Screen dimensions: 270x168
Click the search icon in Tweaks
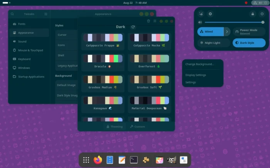tap(12, 14)
